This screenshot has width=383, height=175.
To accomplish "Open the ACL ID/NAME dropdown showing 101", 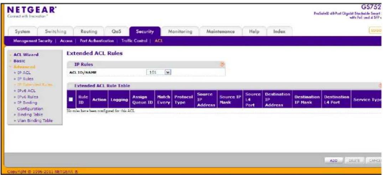I will coord(158,73).
